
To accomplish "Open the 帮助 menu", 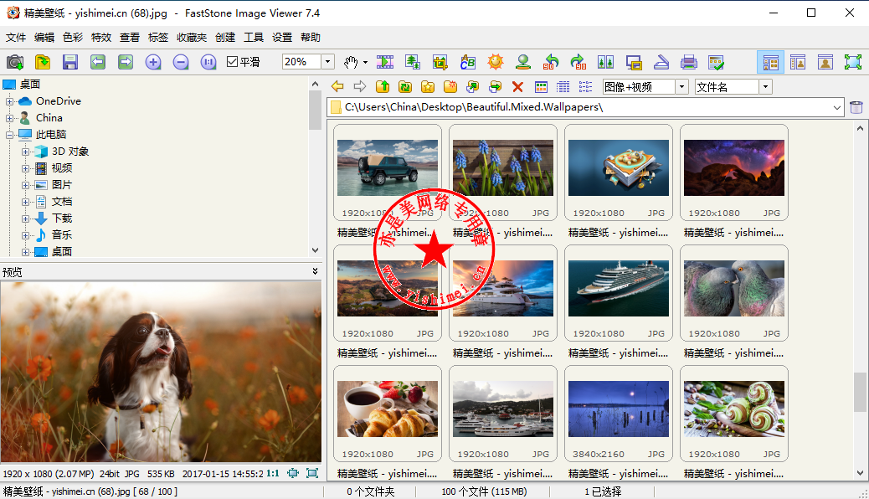I will click(x=311, y=37).
